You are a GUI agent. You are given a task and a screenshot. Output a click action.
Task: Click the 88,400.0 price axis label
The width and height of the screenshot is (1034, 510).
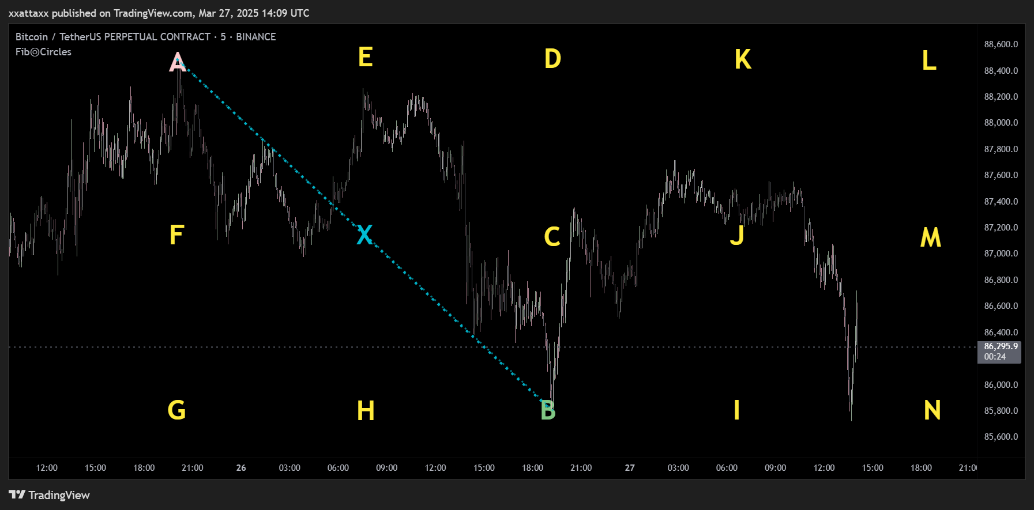pos(1001,71)
